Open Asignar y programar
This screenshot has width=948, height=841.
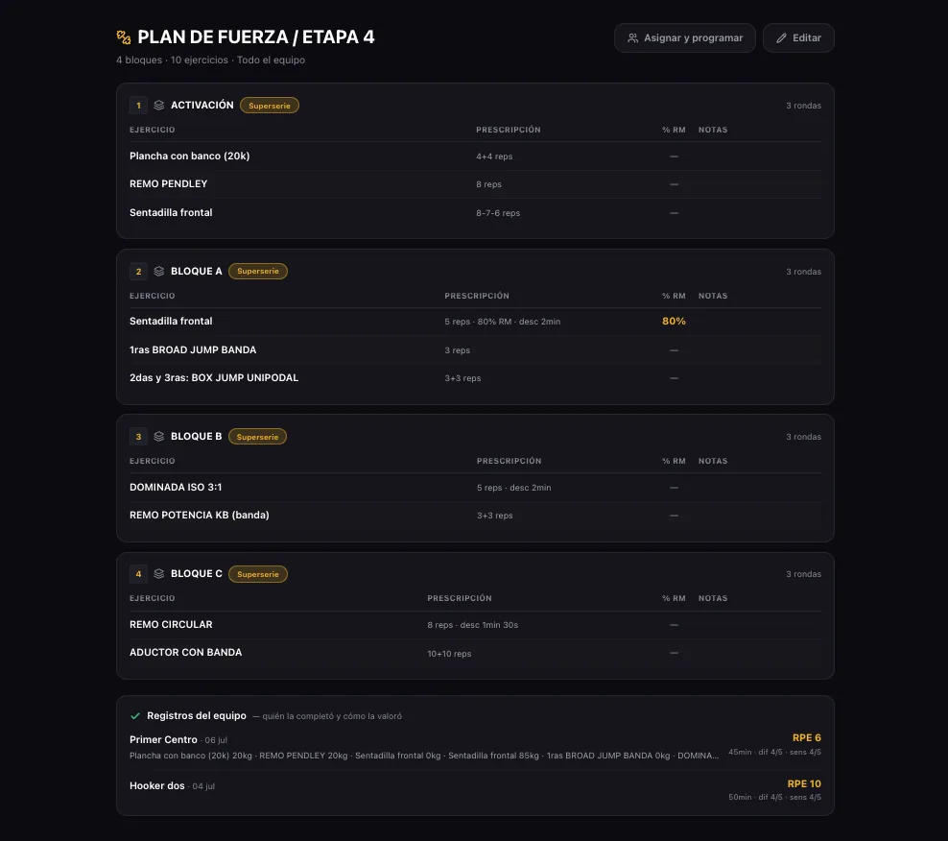point(684,38)
